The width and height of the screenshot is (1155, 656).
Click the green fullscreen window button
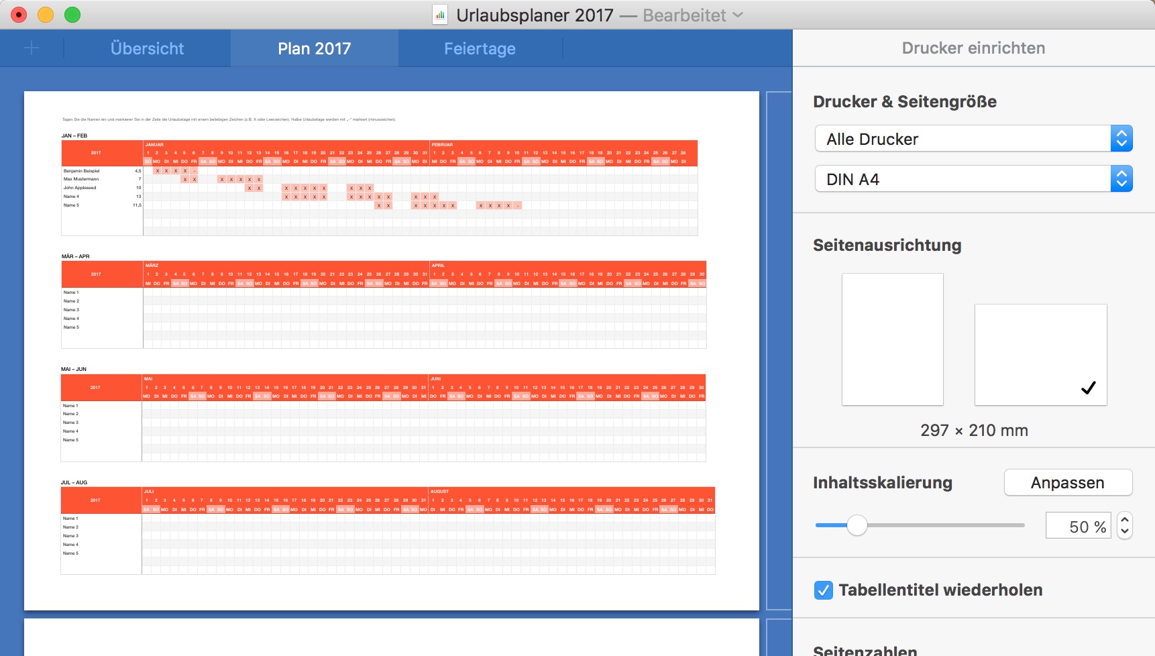72,15
